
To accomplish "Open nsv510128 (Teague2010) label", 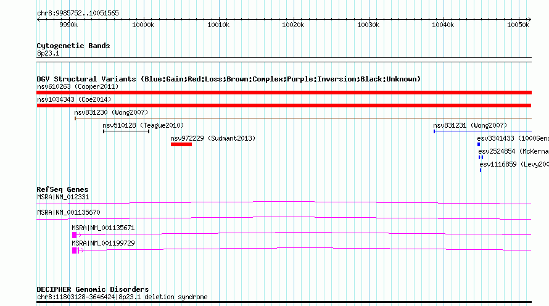I will [143, 125].
